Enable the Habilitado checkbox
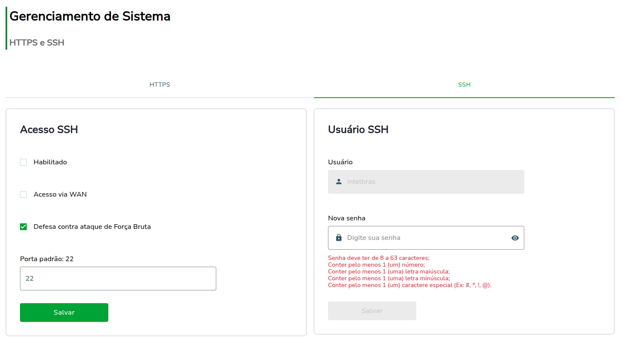This screenshot has height=338, width=622. point(23,162)
